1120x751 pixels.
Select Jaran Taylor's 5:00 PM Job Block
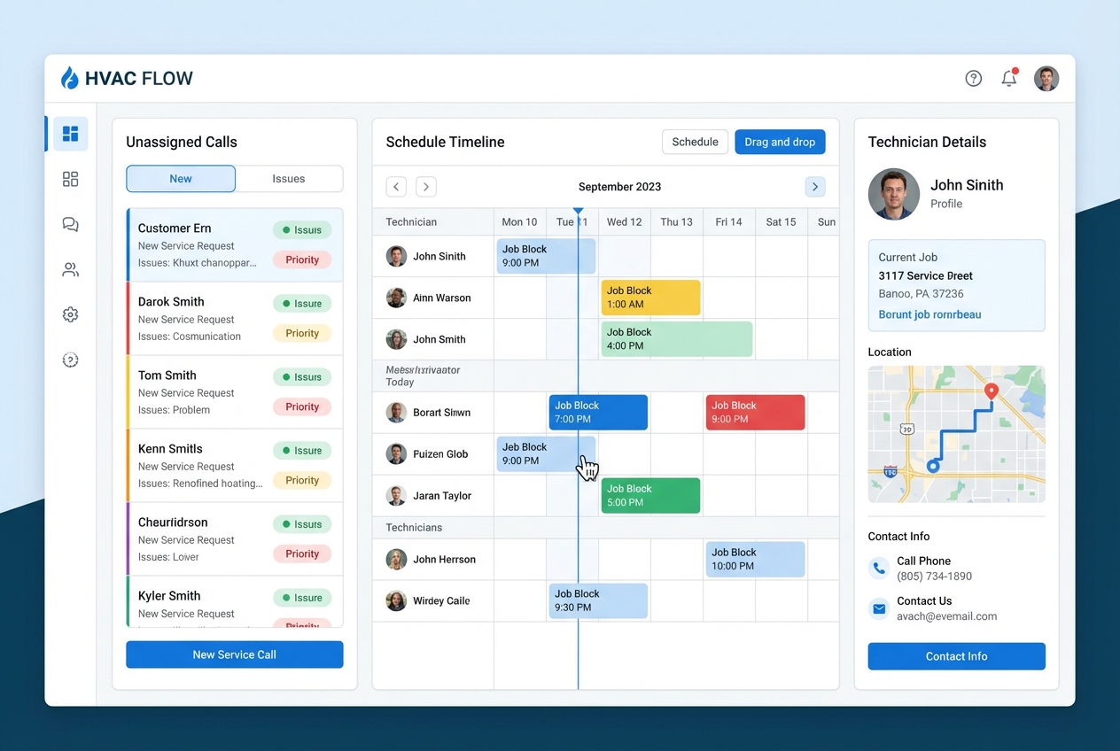pyautogui.click(x=650, y=495)
